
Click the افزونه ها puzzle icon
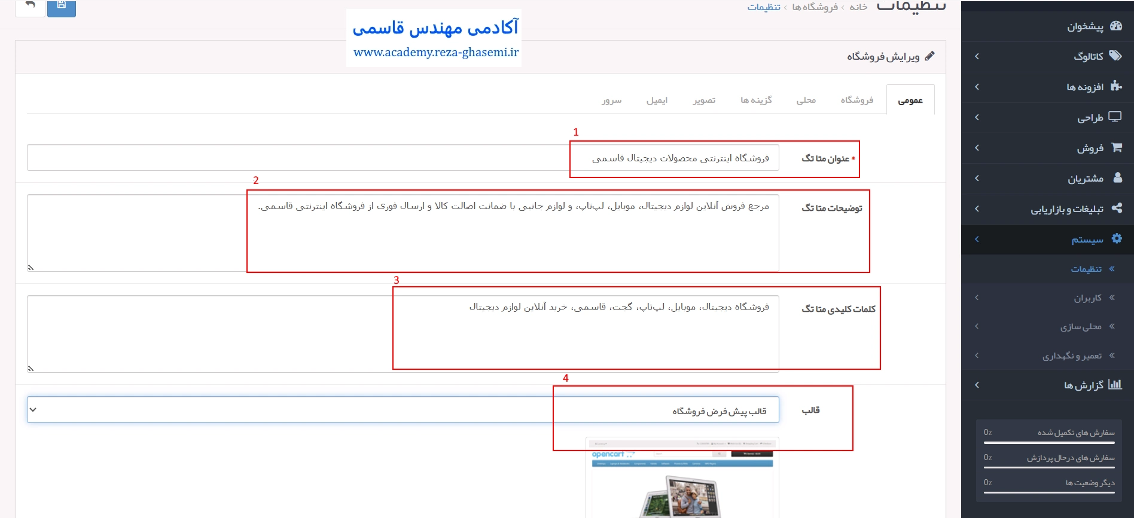tap(1116, 86)
